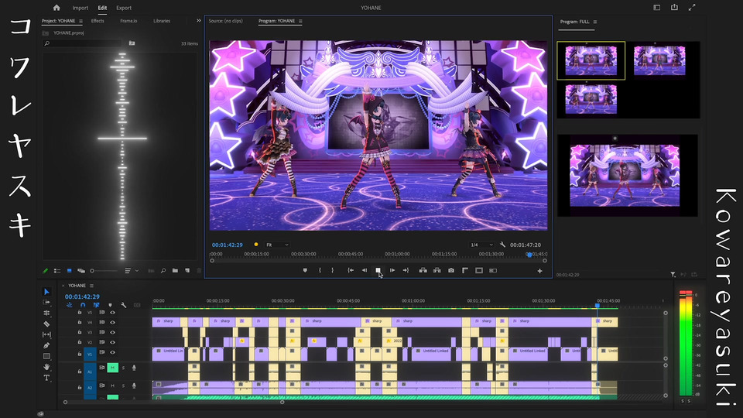Toggle lock on track V4
The height and width of the screenshot is (418, 743).
(x=80, y=322)
